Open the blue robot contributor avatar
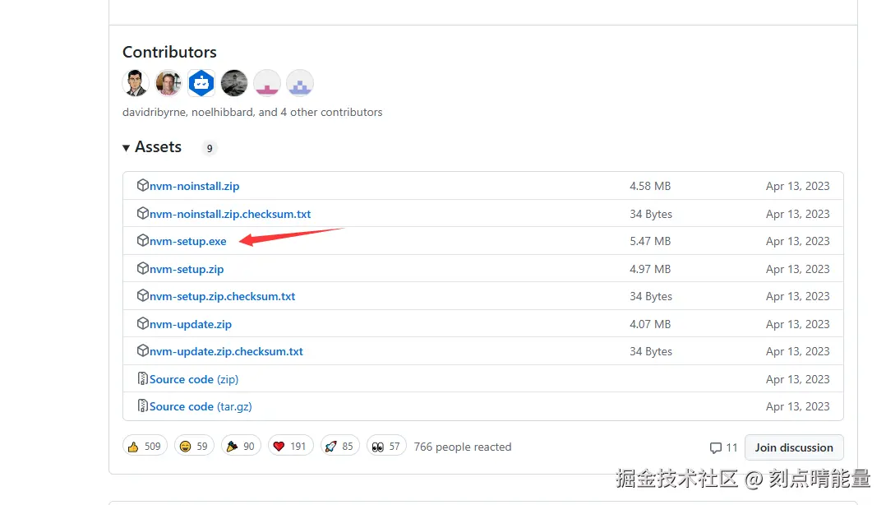 (201, 83)
